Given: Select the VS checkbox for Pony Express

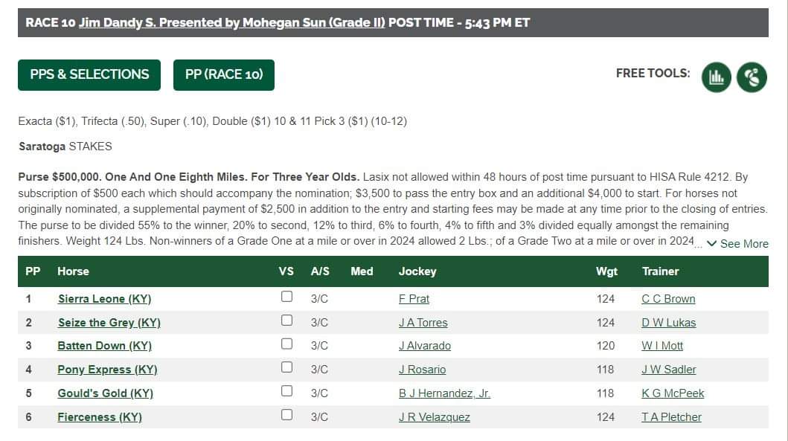Looking at the screenshot, I should [286, 367].
